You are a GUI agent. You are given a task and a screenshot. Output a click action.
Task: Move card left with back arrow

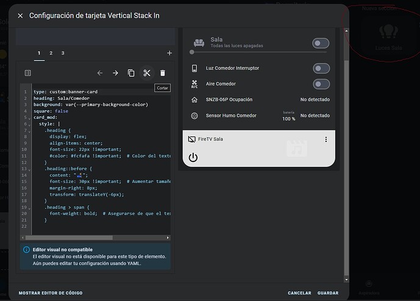click(x=100, y=73)
